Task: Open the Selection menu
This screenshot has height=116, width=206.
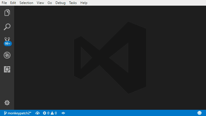Action: [x=26, y=3]
